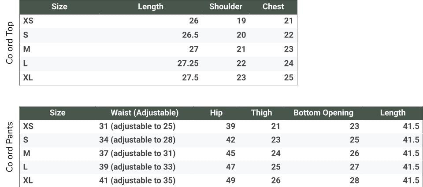The image size is (423, 187).
Task: Select the XL chest value 25
Action: [x=288, y=77]
